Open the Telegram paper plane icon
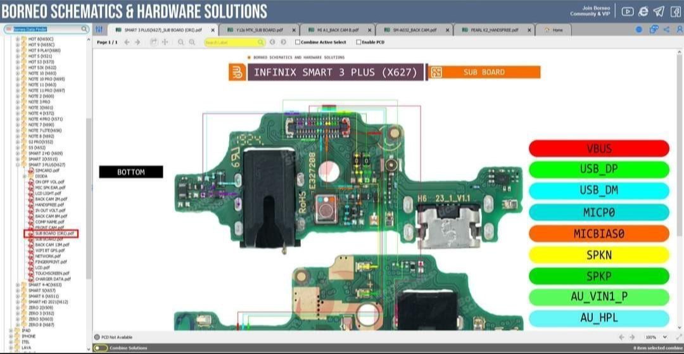This screenshot has width=684, height=354. point(659,12)
